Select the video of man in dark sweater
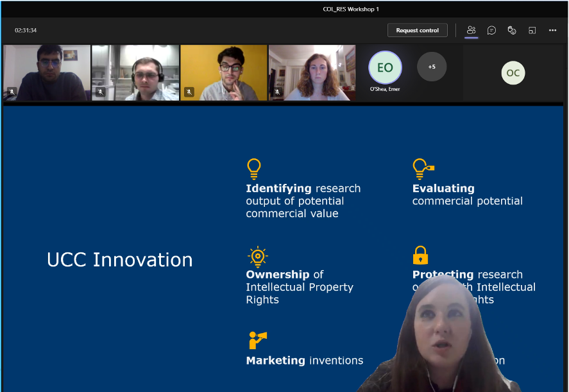 47,72
